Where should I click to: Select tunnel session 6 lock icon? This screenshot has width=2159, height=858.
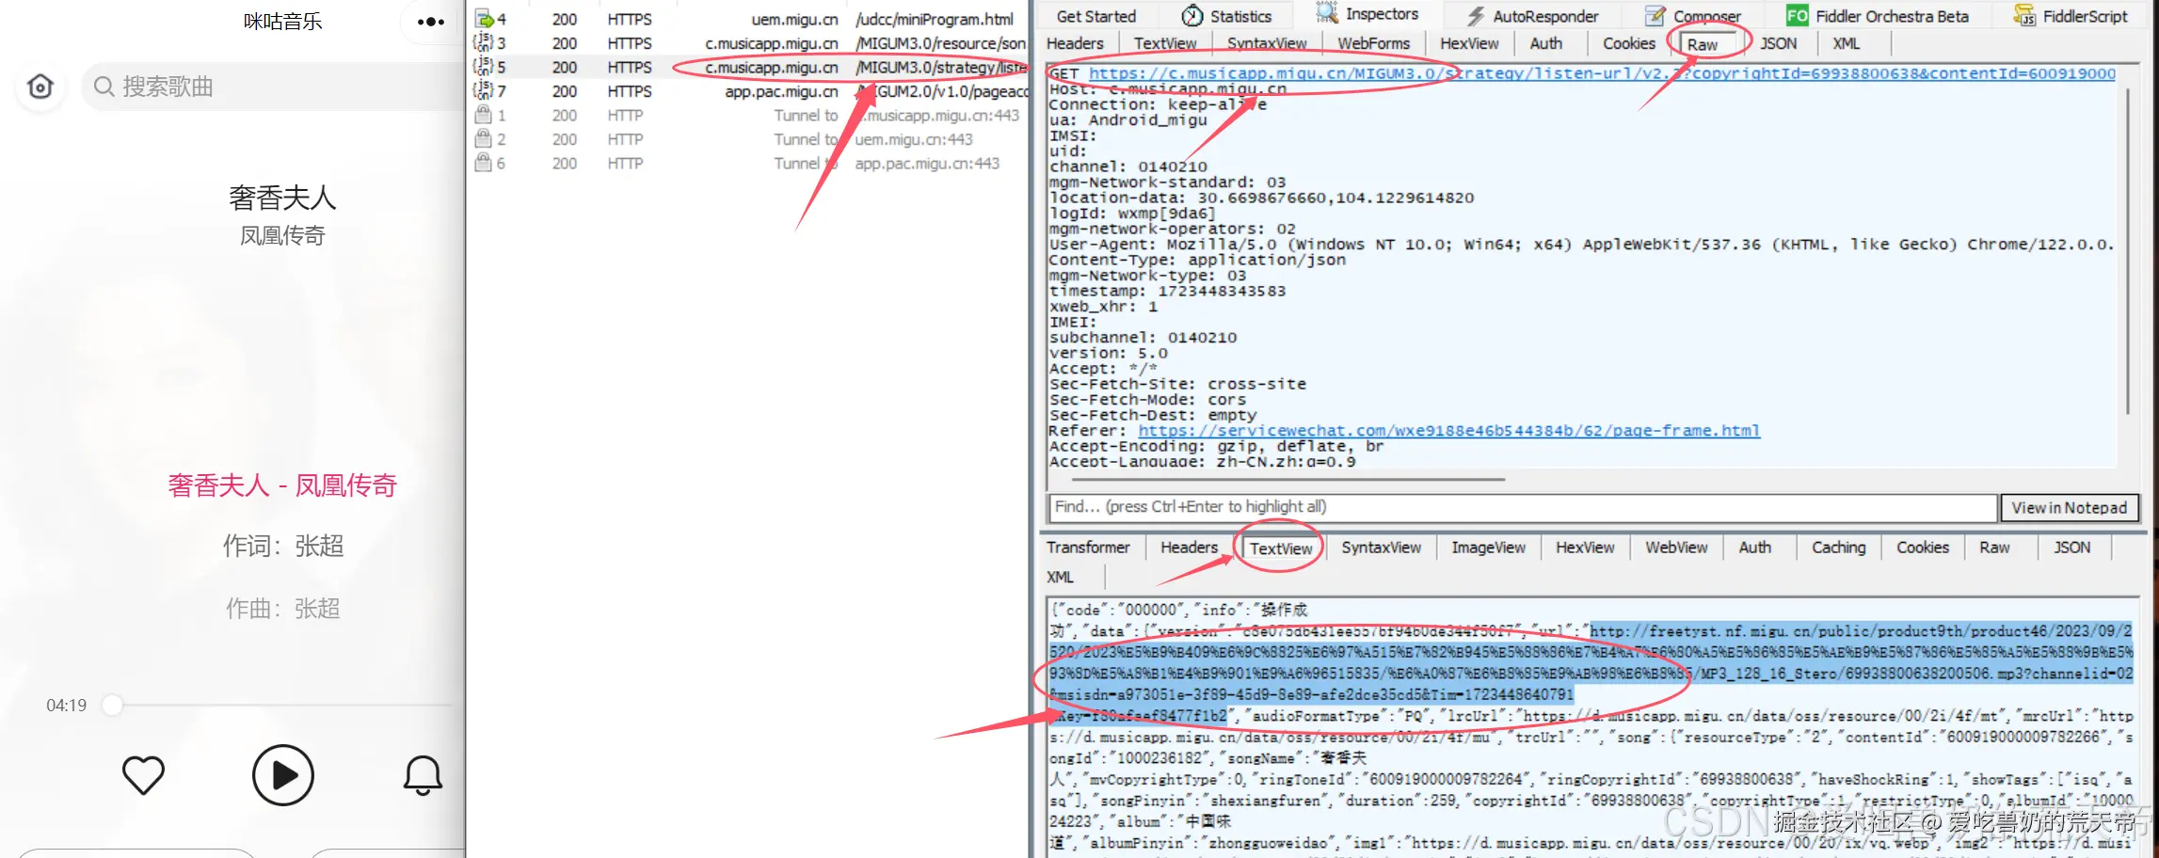[484, 163]
